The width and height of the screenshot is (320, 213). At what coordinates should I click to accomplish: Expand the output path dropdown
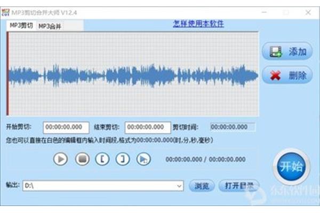coord(179,186)
